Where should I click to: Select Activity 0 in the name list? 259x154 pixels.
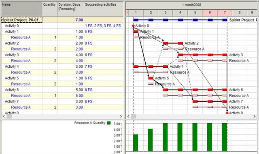tap(12, 26)
